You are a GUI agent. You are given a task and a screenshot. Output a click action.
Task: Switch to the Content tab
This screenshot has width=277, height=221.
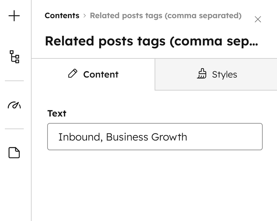[x=93, y=74]
